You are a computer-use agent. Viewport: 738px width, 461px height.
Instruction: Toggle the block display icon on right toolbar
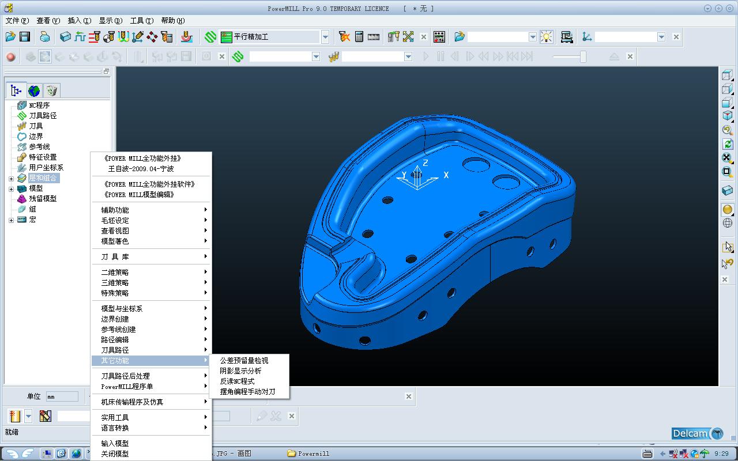pyautogui.click(x=727, y=190)
